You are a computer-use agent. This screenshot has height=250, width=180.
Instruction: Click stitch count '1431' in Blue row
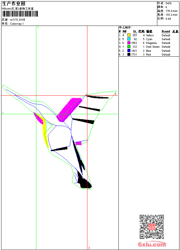(x=134, y=51)
